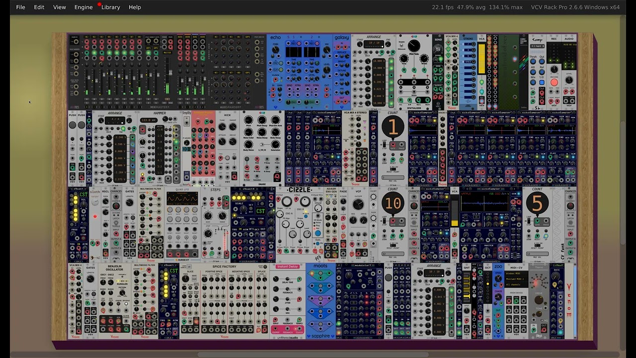Click the large knob on SEND module

click(x=438, y=49)
